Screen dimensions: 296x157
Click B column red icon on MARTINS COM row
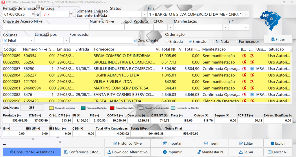tap(244, 88)
